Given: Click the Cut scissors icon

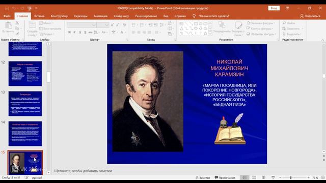Looking at the screenshot, I should coord(17,23).
